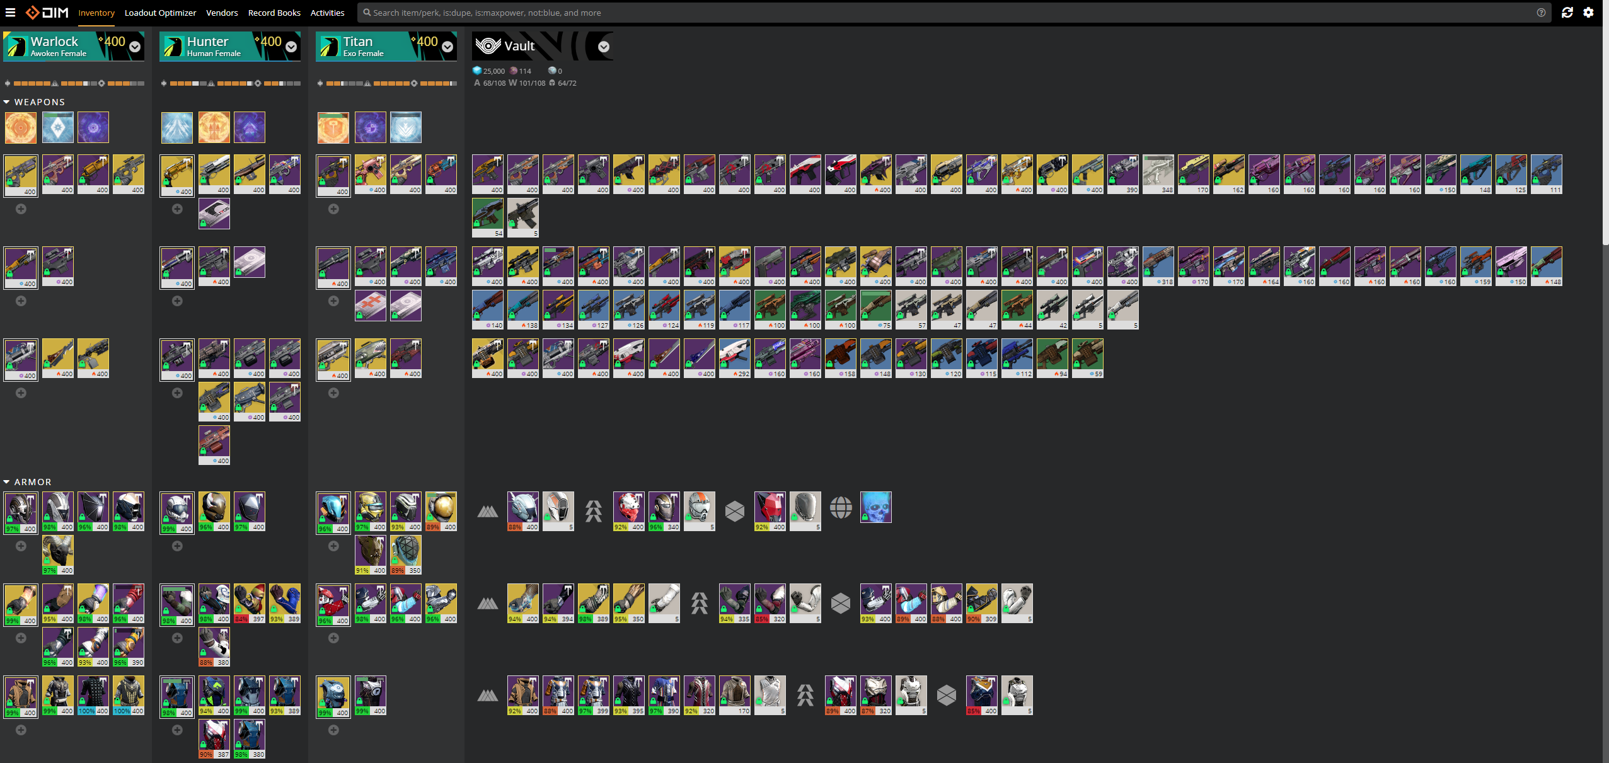
Task: Open search filter help icon
Action: 1541,13
